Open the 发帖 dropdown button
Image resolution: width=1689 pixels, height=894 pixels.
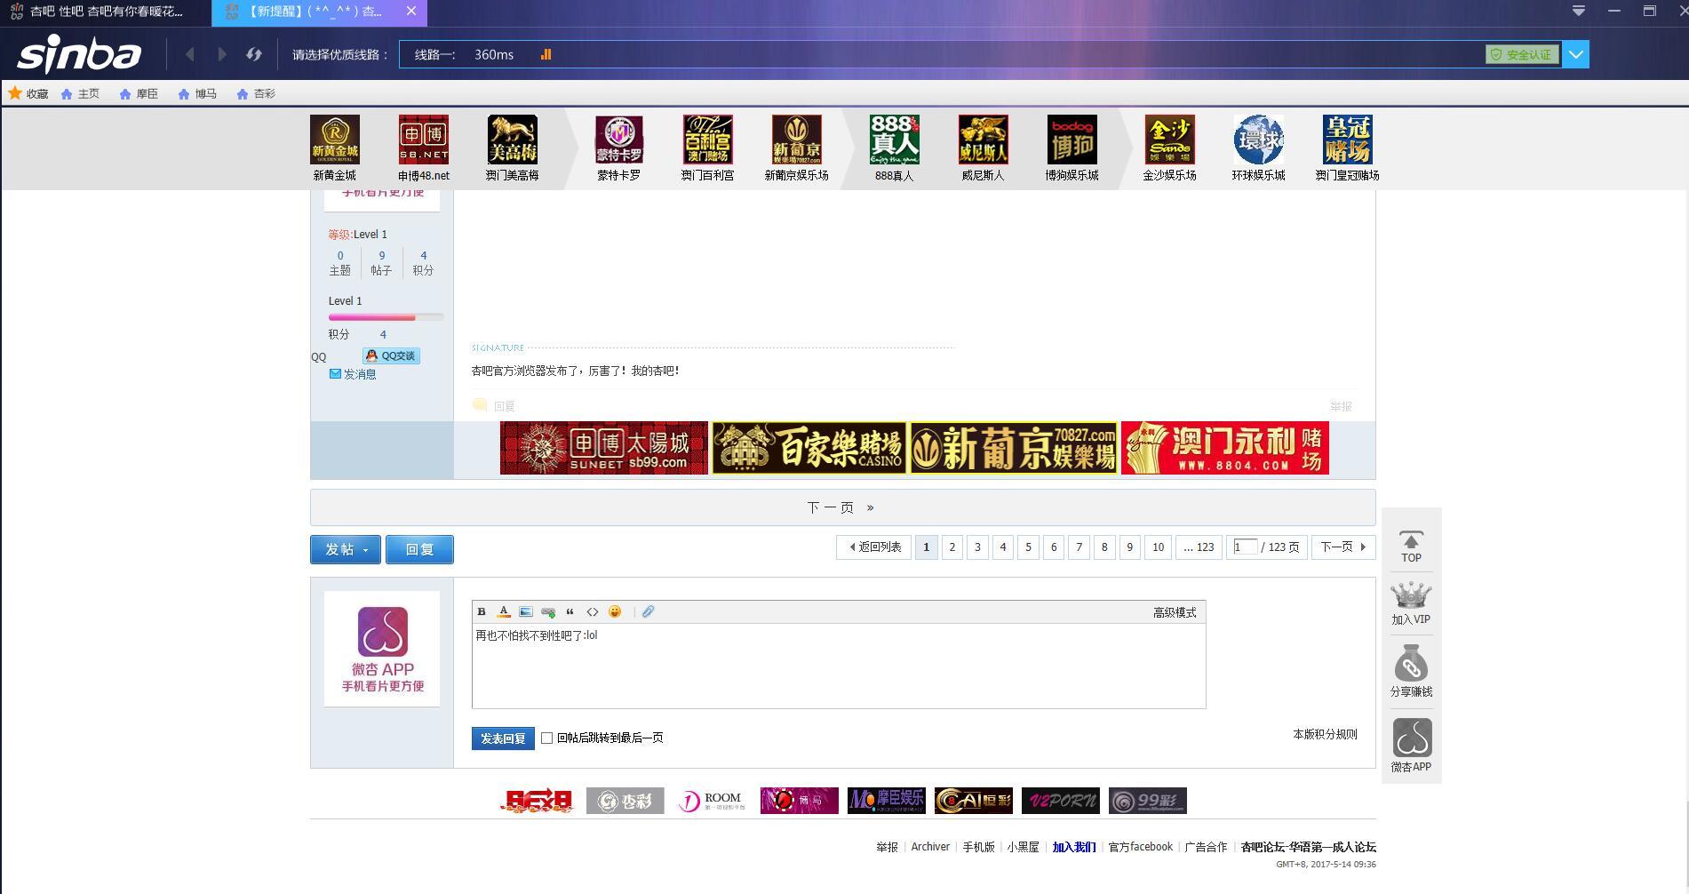(x=346, y=549)
